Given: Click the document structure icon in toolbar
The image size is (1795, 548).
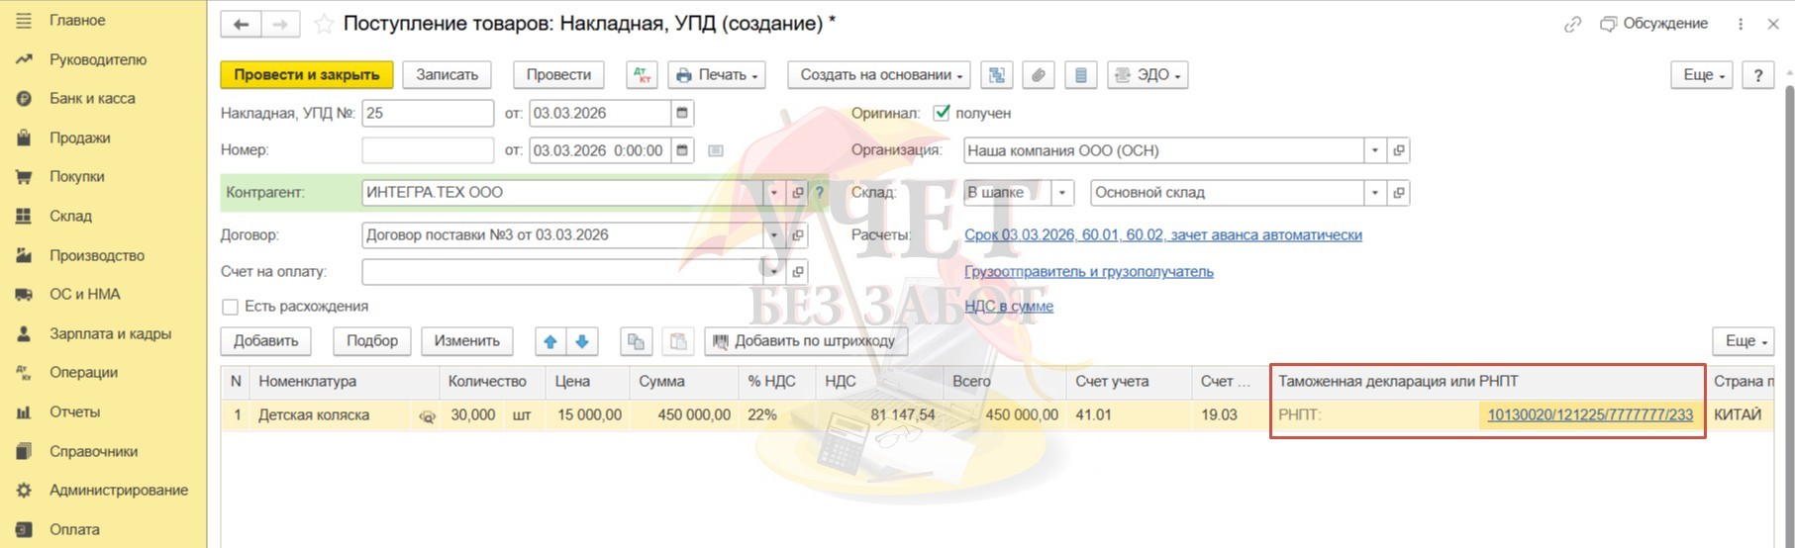Looking at the screenshot, I should pos(996,75).
